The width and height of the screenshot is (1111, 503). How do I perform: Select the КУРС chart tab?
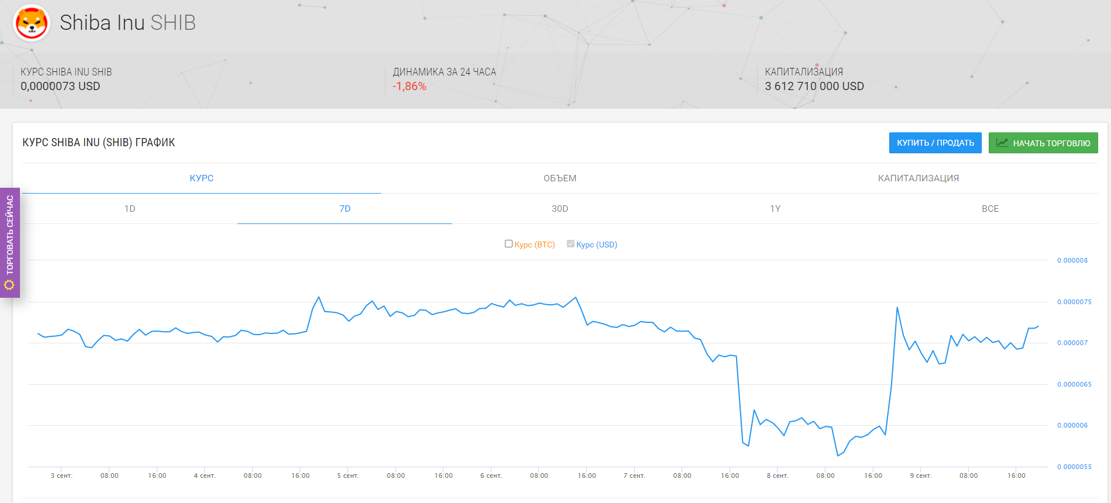point(201,178)
